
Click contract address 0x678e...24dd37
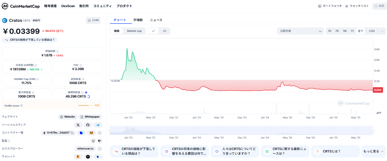click(58, 133)
